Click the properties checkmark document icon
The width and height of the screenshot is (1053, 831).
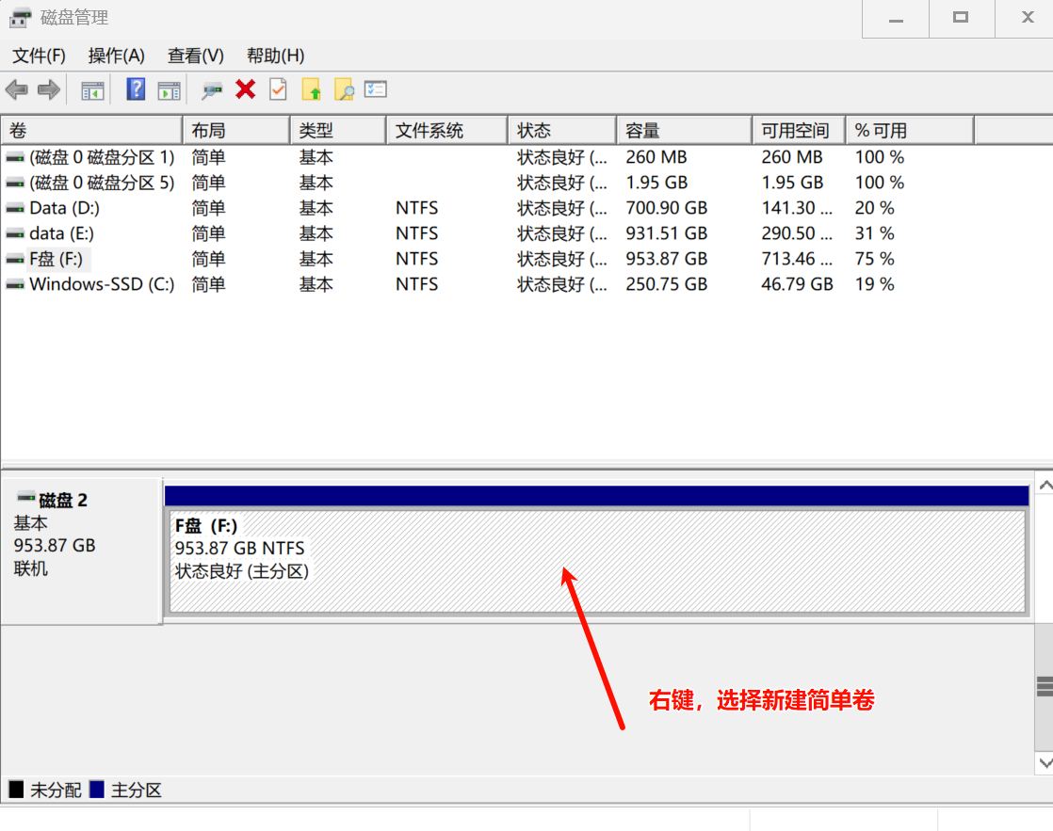(x=278, y=89)
